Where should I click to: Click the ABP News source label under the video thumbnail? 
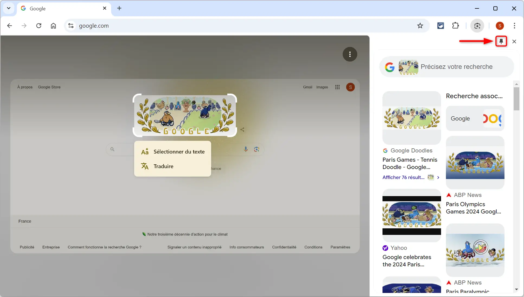464,283
